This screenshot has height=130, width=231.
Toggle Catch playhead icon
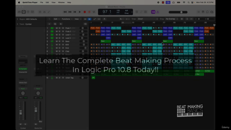104,19
